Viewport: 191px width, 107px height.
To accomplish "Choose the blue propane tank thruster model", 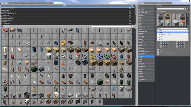I will pos(168,23).
